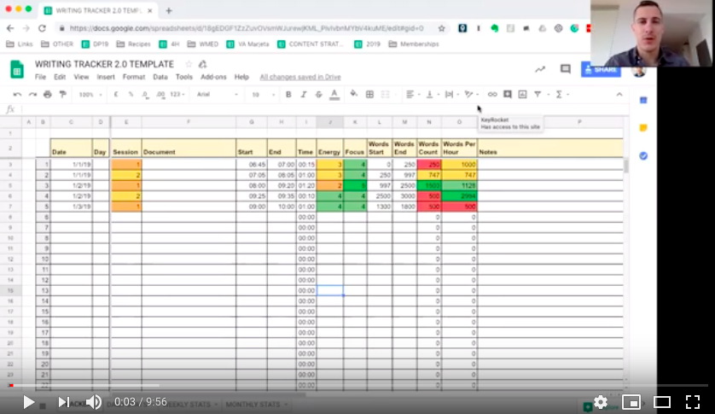Open the Borders tool
Image resolution: width=715 pixels, height=414 pixels.
(369, 95)
